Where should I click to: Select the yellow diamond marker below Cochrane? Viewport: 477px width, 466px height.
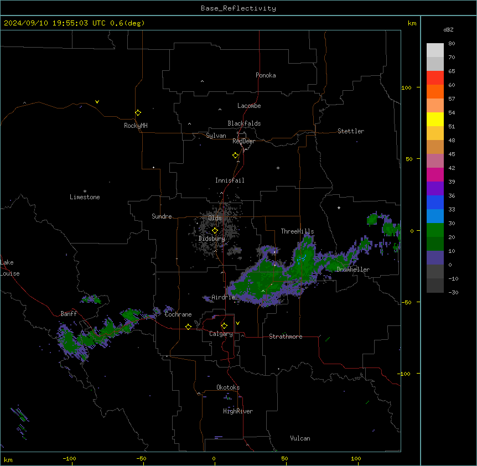pos(188,327)
